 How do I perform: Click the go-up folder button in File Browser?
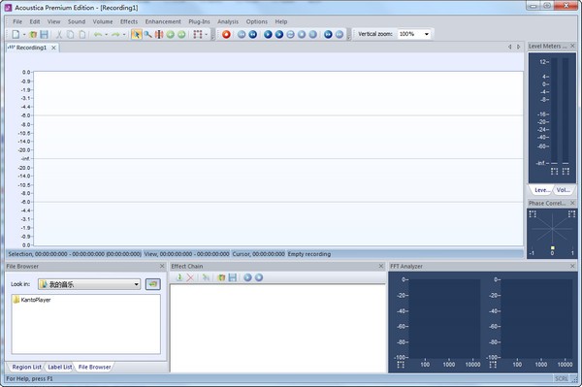[x=153, y=284]
